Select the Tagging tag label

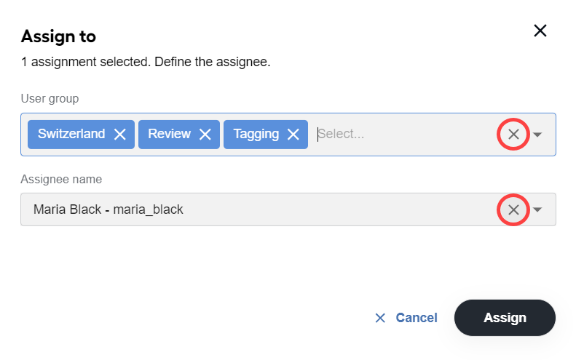(256, 135)
